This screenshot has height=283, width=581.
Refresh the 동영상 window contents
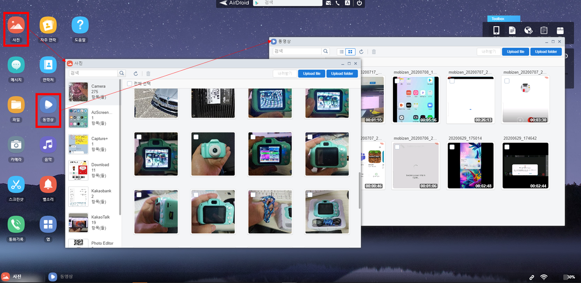click(x=361, y=52)
